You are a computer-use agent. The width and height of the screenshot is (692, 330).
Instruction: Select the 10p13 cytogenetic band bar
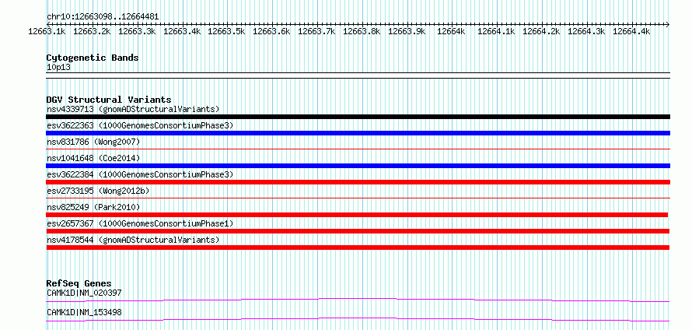coord(358,75)
